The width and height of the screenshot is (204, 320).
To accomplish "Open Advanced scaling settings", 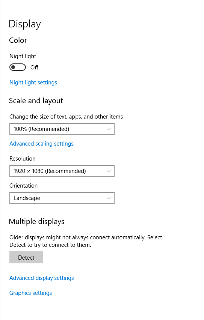I will pyautogui.click(x=41, y=144).
